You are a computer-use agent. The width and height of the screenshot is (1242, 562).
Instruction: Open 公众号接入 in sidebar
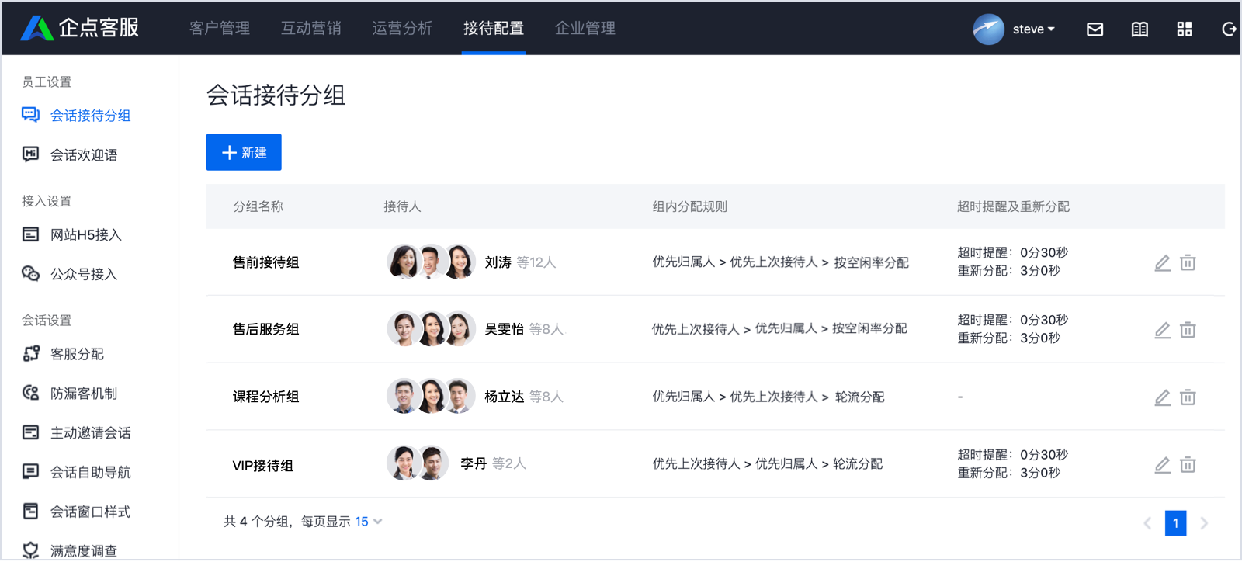[84, 274]
